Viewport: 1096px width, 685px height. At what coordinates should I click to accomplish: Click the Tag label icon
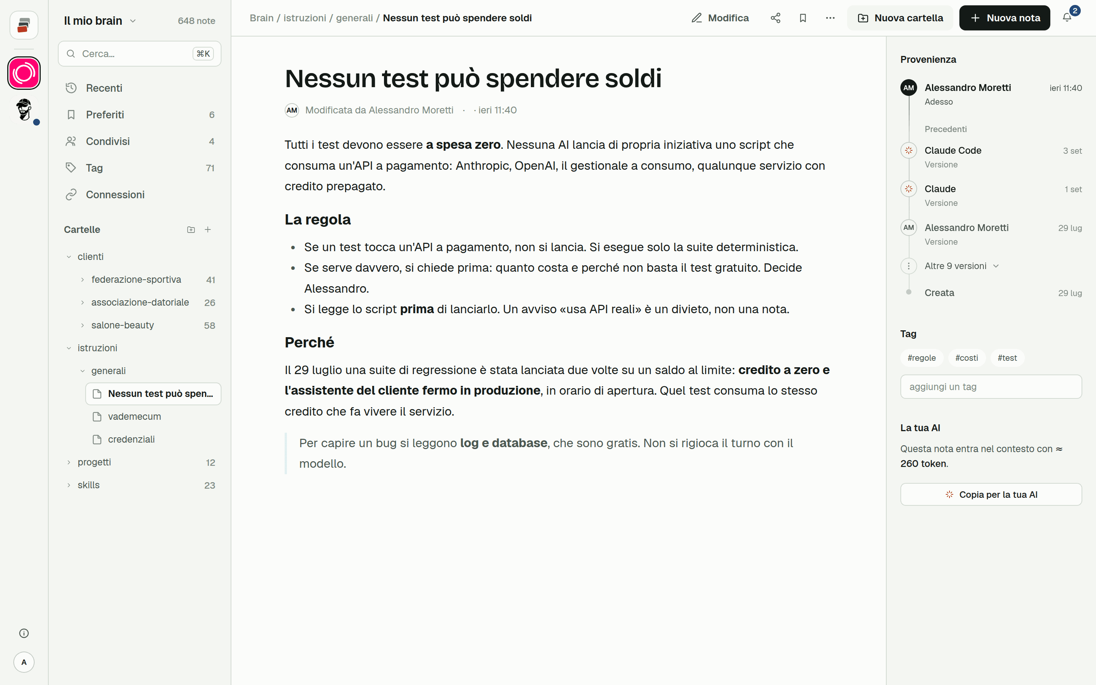point(71,168)
